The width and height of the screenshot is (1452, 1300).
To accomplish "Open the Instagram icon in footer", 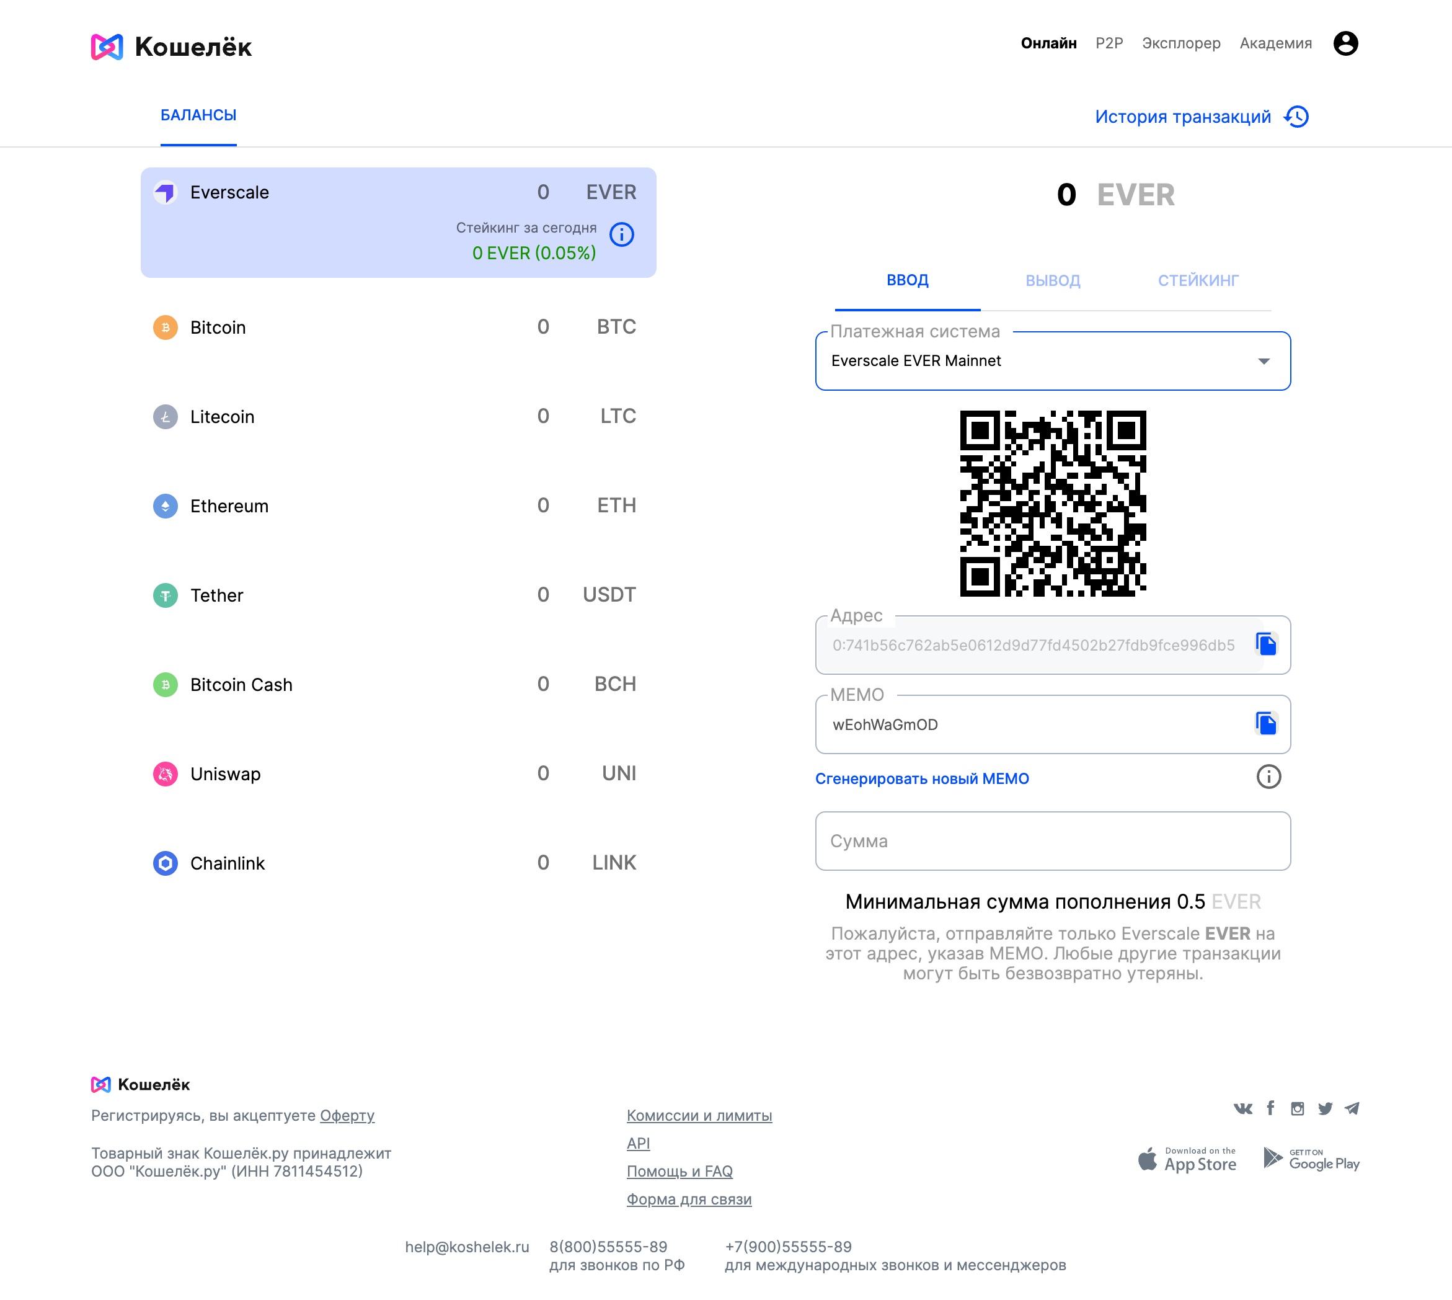I will (x=1297, y=1108).
